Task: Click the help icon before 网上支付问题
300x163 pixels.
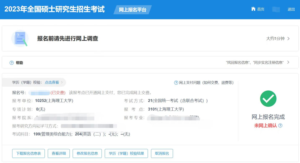Action: (x=176, y=83)
